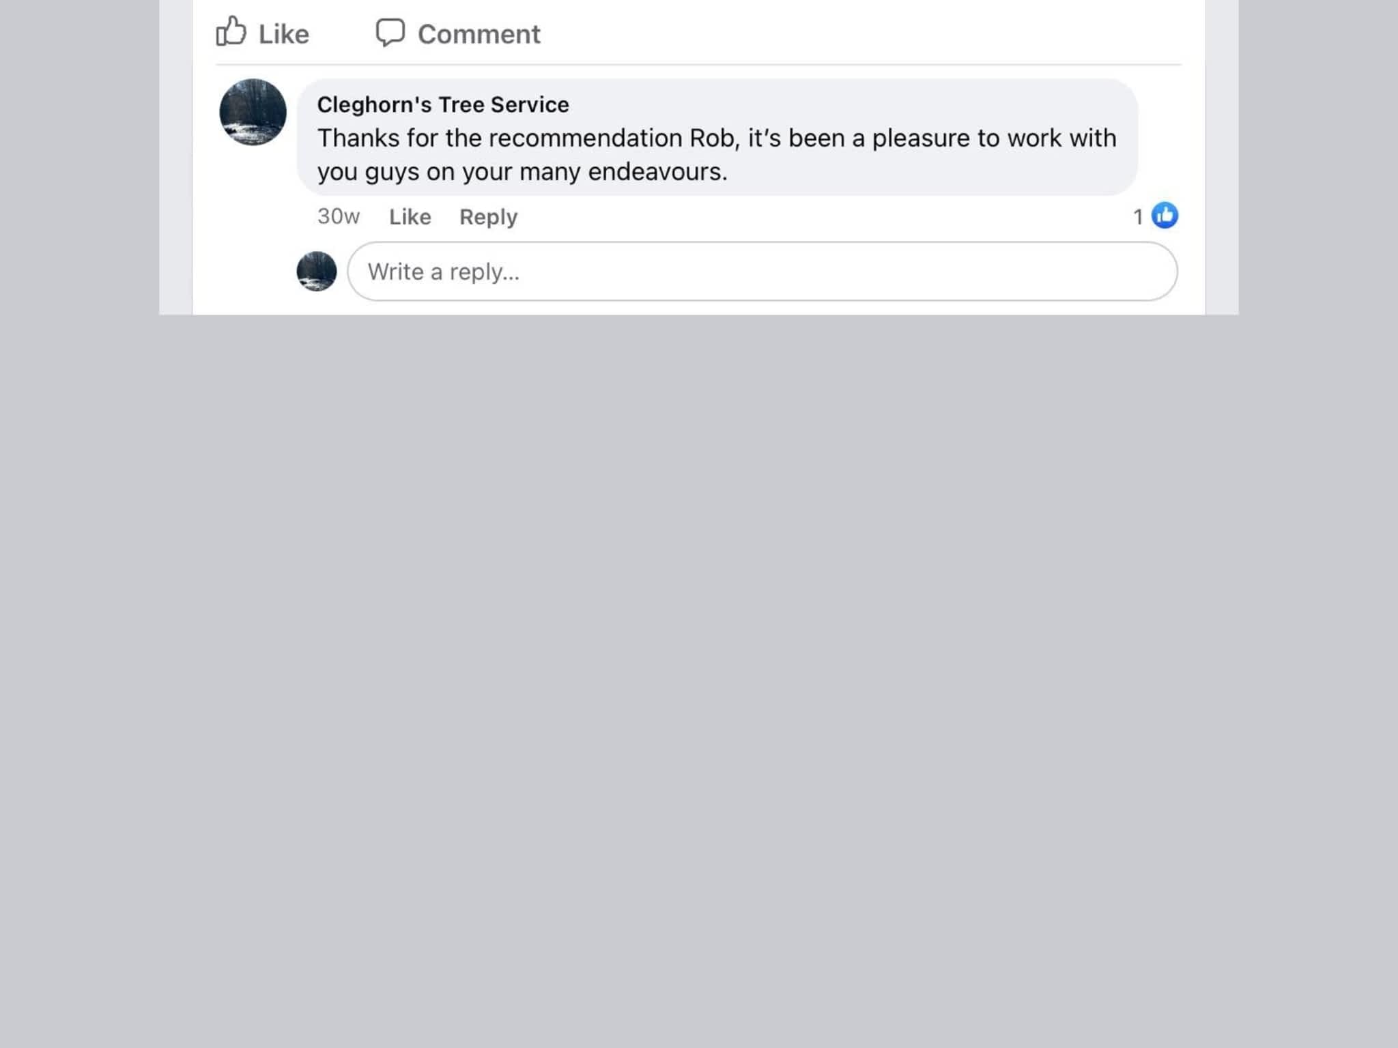Like the Cleghorn's Tree Service comment
This screenshot has width=1398, height=1048.
(410, 217)
